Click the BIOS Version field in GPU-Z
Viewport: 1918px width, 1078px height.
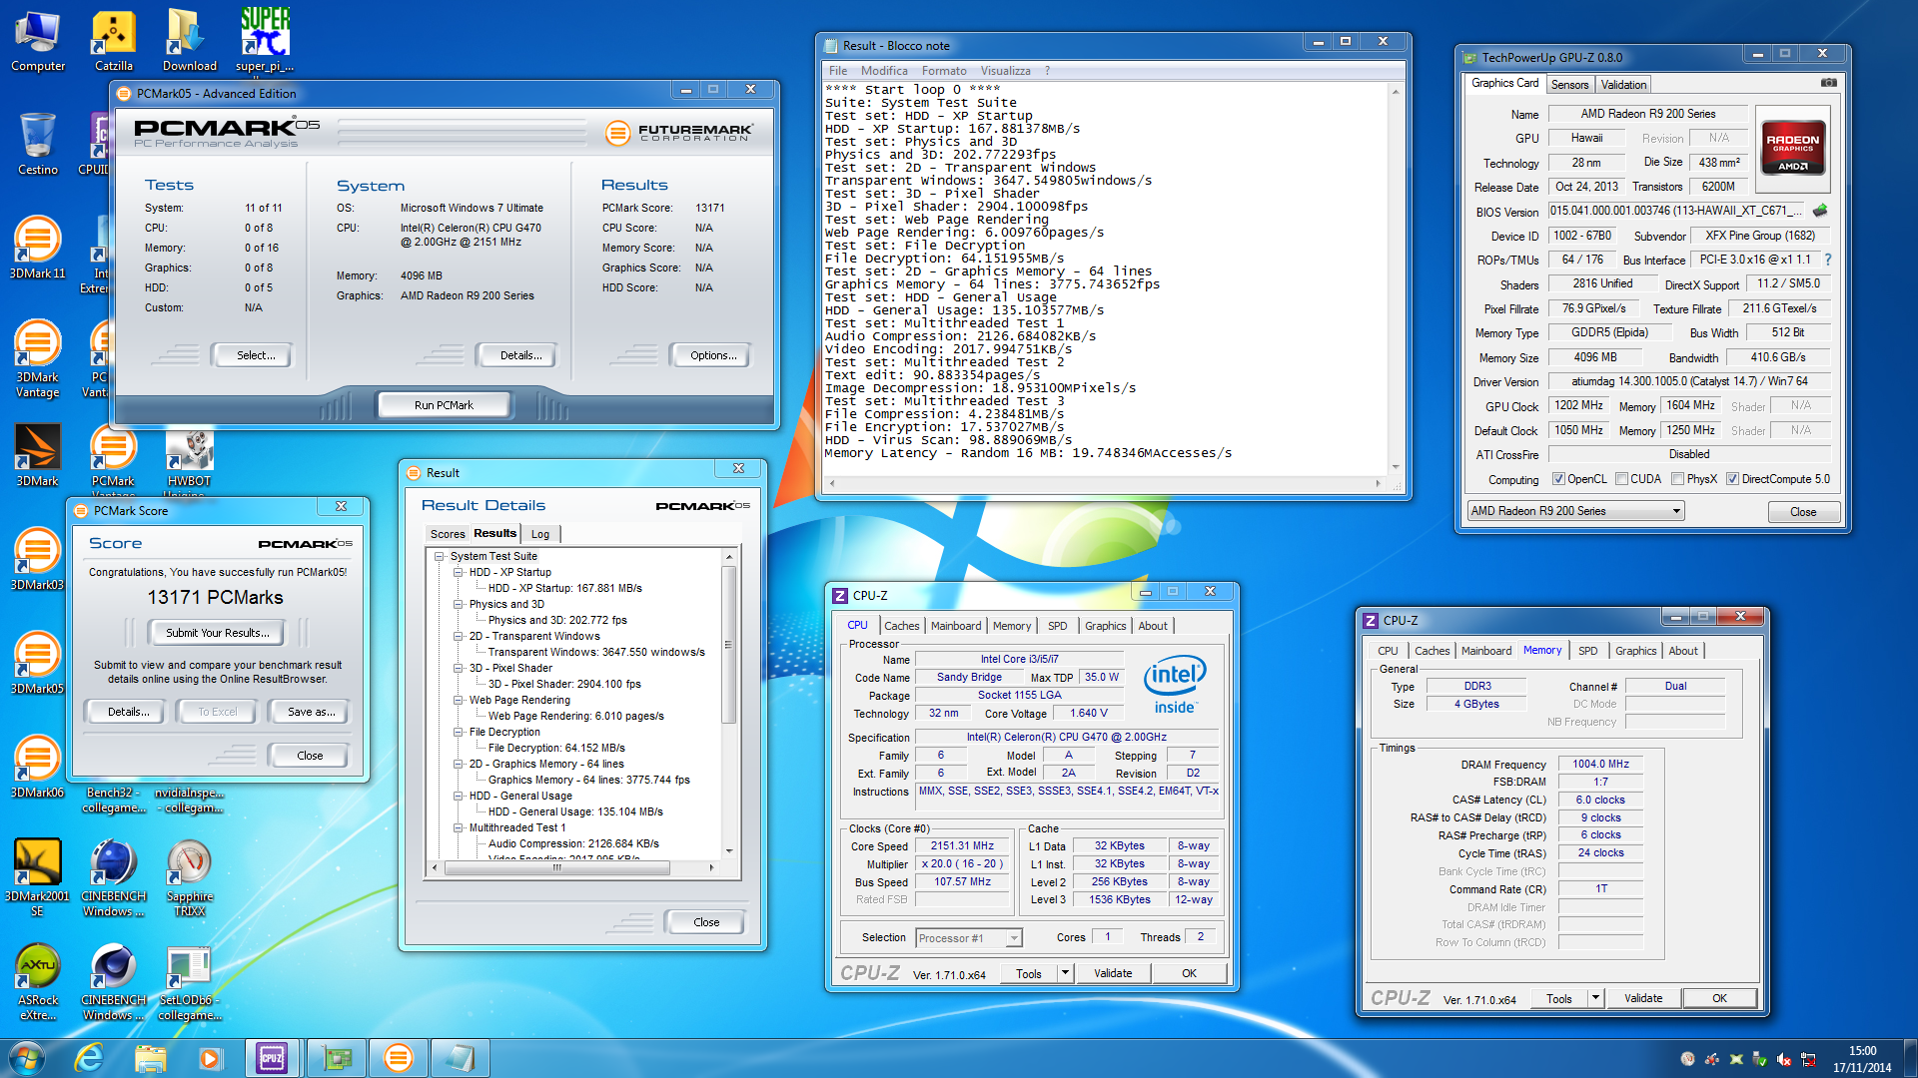point(1677,211)
